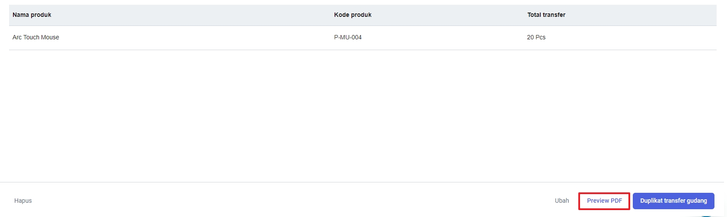Click the Total transfer column header
This screenshot has width=727, height=217.
[x=546, y=15]
